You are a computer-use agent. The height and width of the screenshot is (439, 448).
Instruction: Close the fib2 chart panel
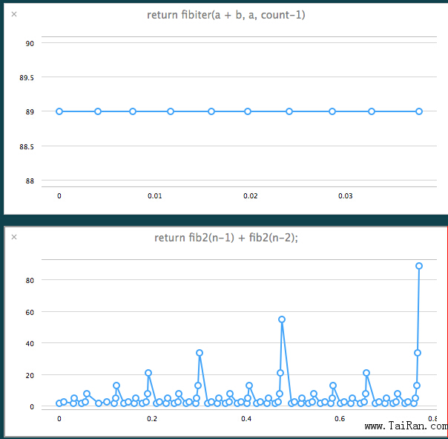coord(14,237)
